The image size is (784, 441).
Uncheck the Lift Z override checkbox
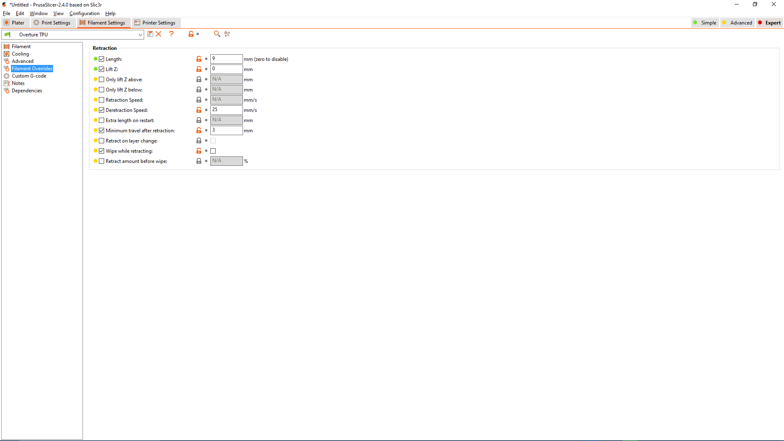tap(102, 69)
